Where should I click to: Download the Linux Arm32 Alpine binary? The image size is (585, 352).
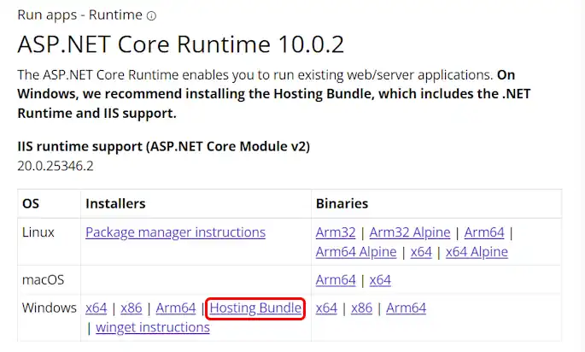coord(409,232)
